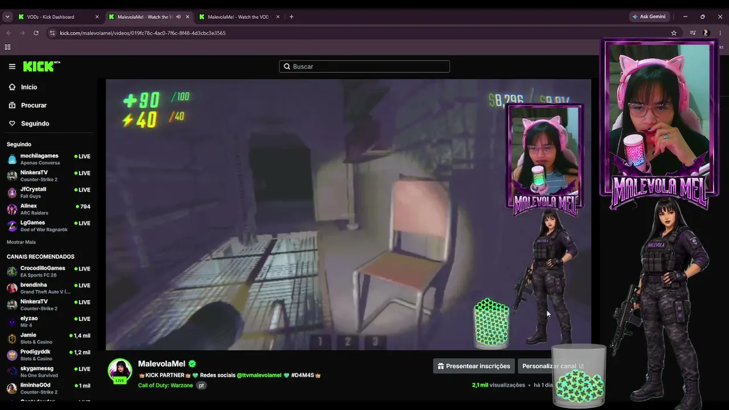
Task: Open CrocodilloGames channel avatar
Action: click(x=12, y=272)
